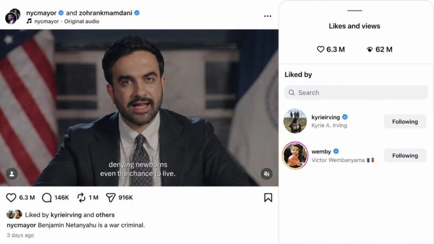Click the drag handle atop Likes and views
434x244 pixels.
tap(355, 11)
